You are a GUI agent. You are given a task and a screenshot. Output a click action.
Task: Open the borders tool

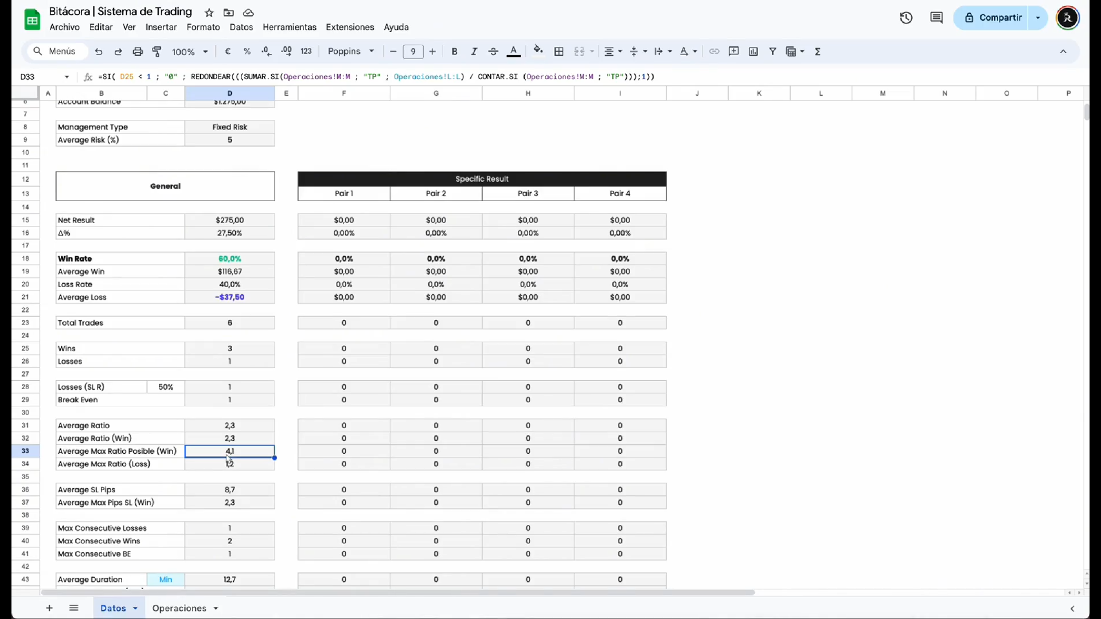pyautogui.click(x=559, y=52)
